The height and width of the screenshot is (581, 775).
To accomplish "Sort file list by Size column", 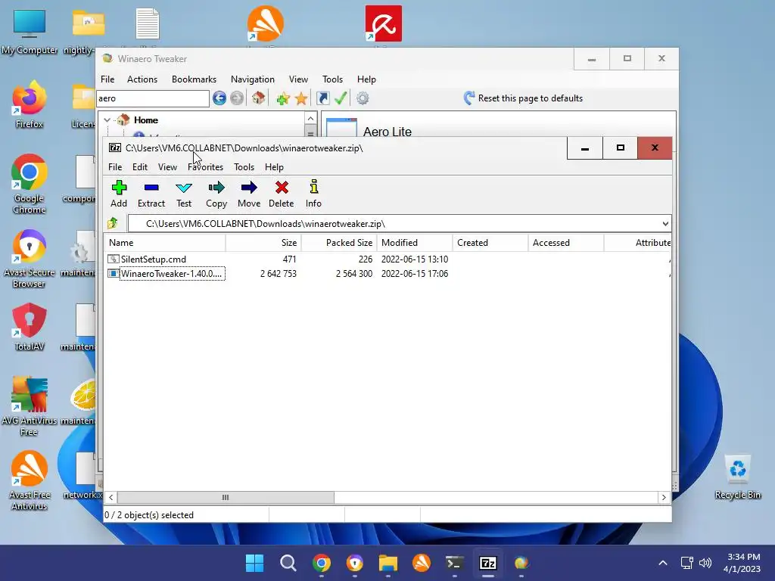I will [263, 243].
